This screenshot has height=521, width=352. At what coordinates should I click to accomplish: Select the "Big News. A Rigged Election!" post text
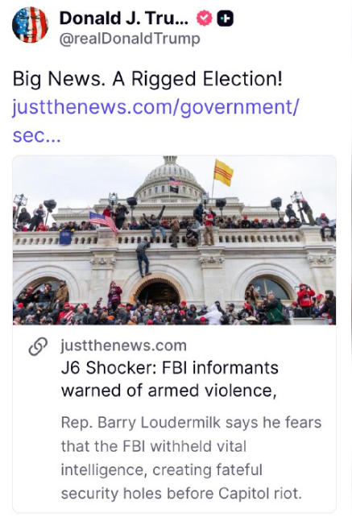pos(147,79)
